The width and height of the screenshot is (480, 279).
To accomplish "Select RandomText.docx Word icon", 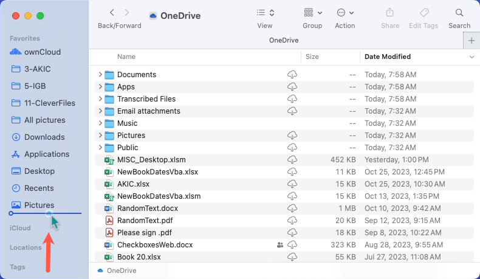I will 109,208.
